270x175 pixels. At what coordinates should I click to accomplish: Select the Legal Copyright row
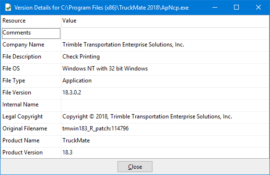(135, 117)
